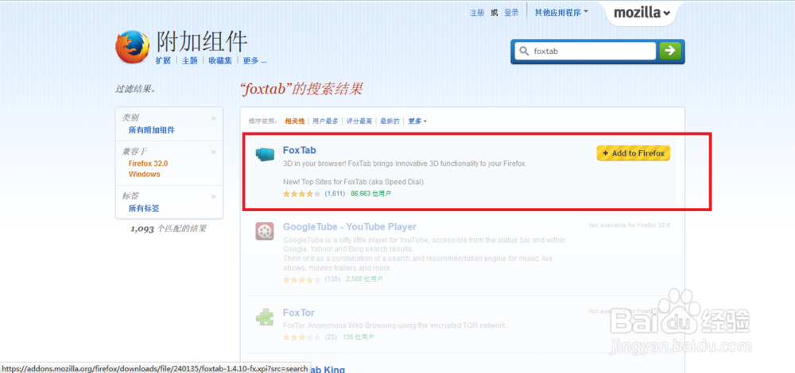This screenshot has height=373, width=795.
Task: Click the FoxTor puzzle piece icon
Action: pos(264,317)
